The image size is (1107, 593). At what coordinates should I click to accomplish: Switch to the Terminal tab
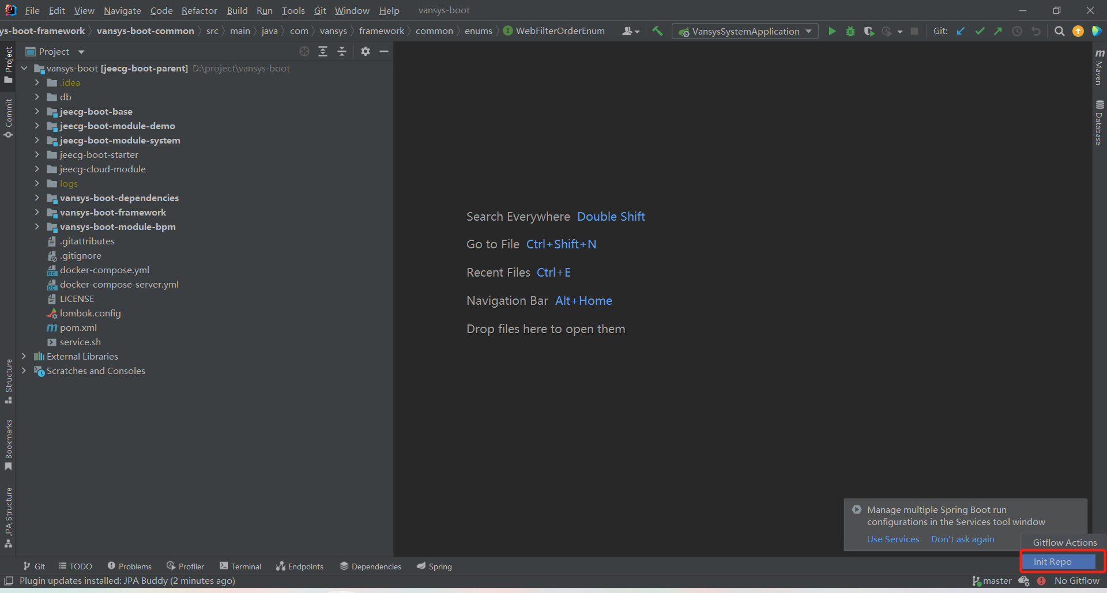(x=240, y=566)
